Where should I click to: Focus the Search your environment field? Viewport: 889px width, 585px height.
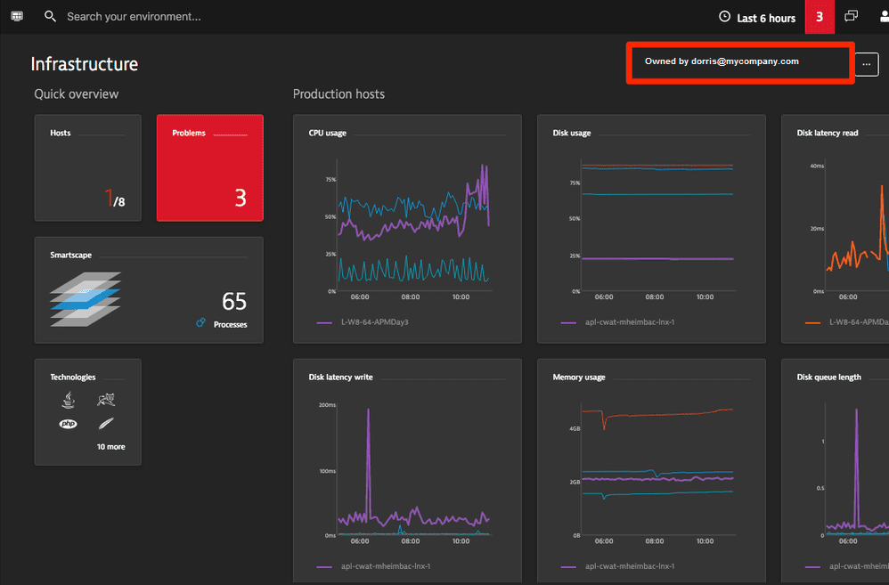(x=134, y=16)
